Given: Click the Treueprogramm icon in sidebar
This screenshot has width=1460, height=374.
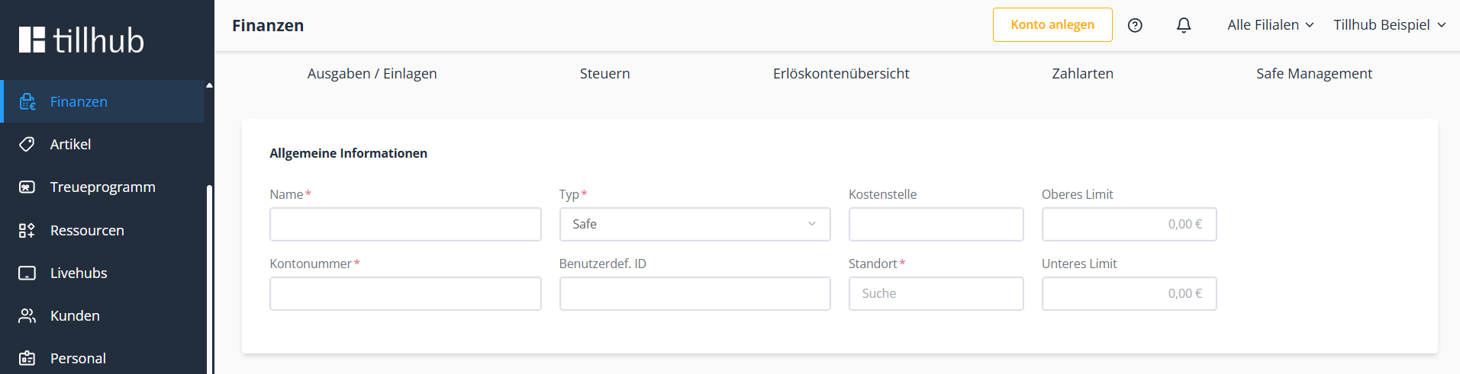Looking at the screenshot, I should click(27, 187).
